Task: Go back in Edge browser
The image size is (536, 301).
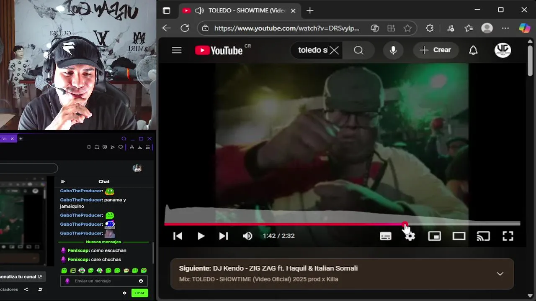Action: click(167, 28)
